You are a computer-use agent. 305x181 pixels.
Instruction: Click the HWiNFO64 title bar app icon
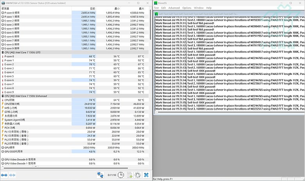[x=3, y=3]
